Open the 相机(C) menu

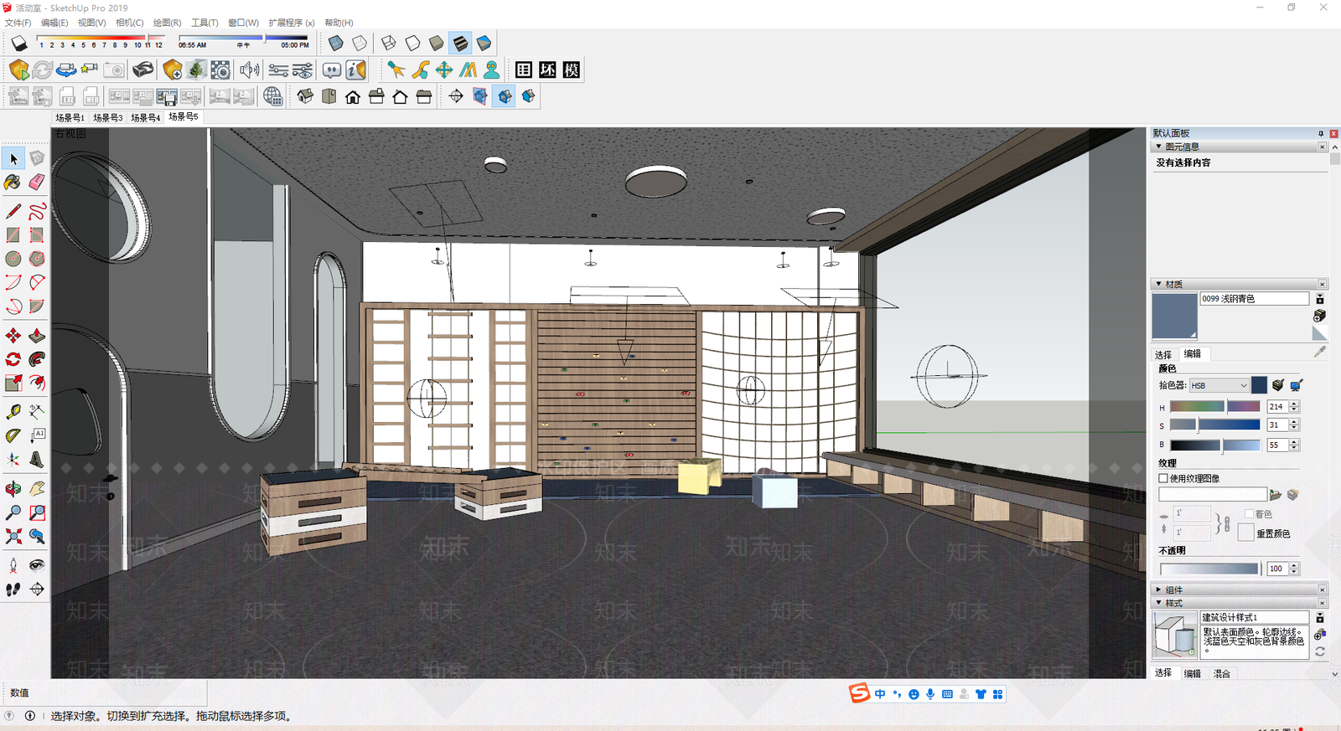(x=129, y=23)
